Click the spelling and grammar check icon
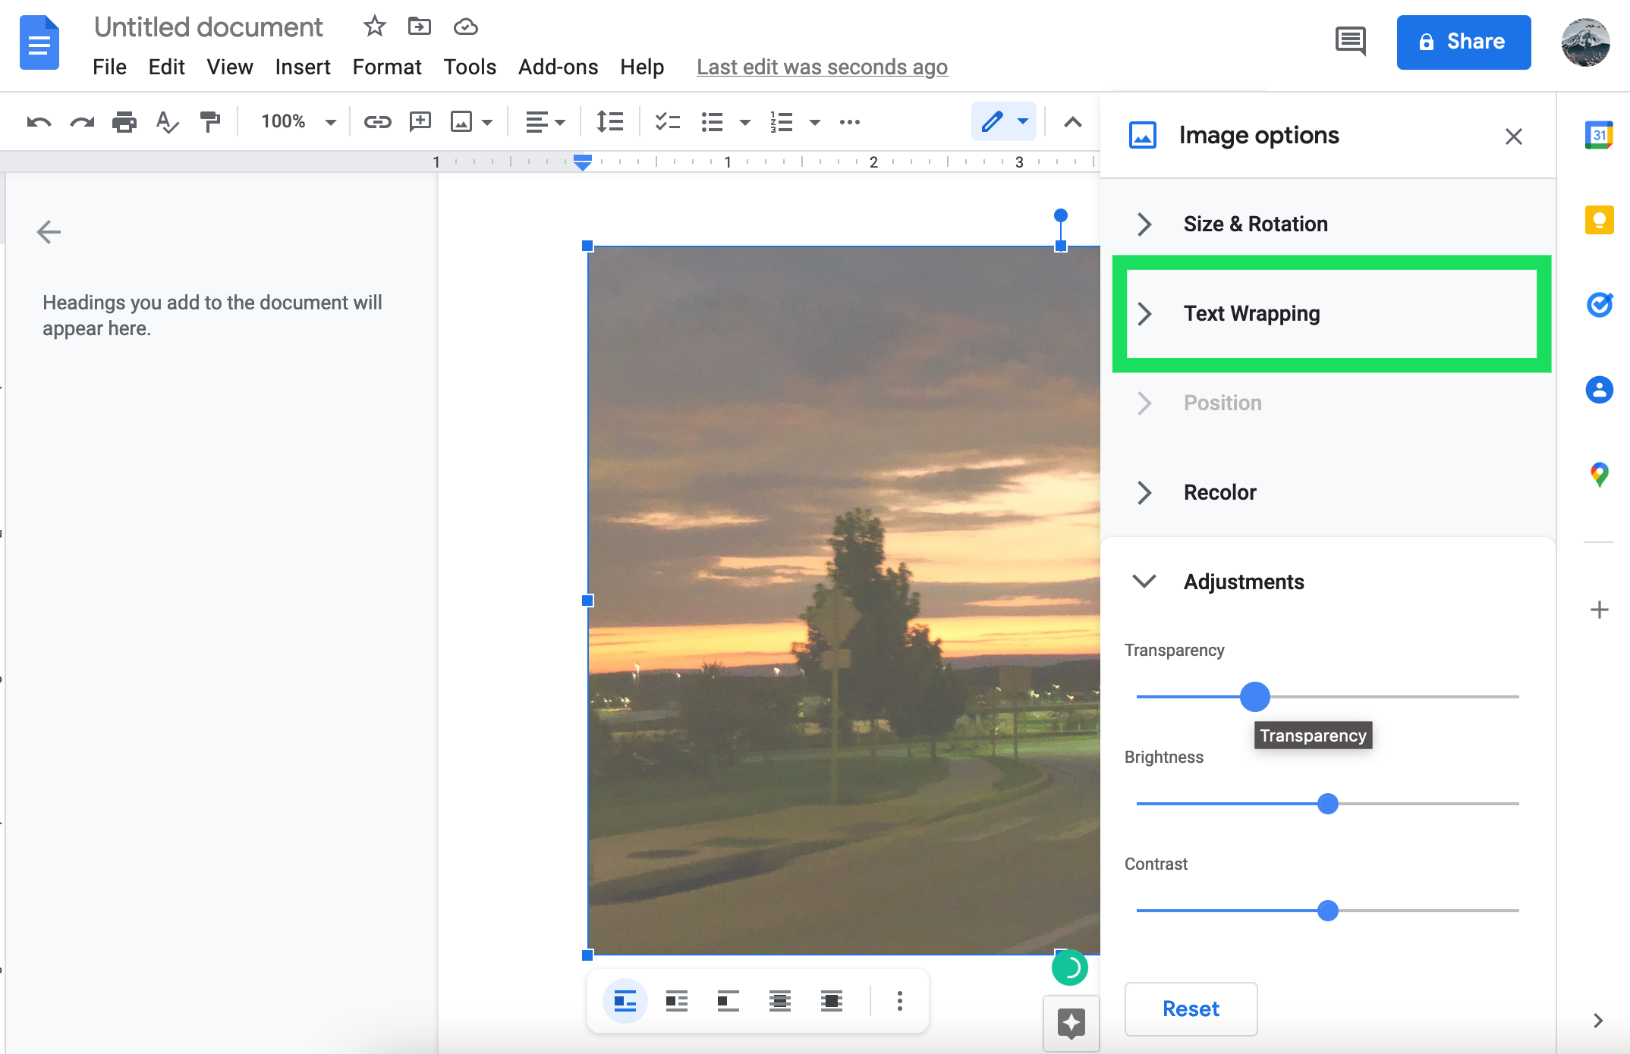1630x1054 pixels. [x=167, y=121]
